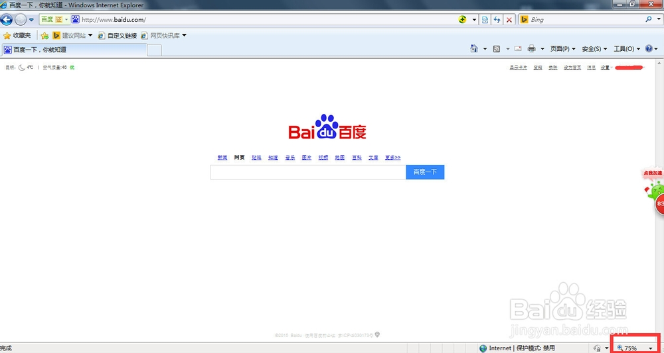Open a new blank tab
The image size is (664, 353).
coord(154,50)
